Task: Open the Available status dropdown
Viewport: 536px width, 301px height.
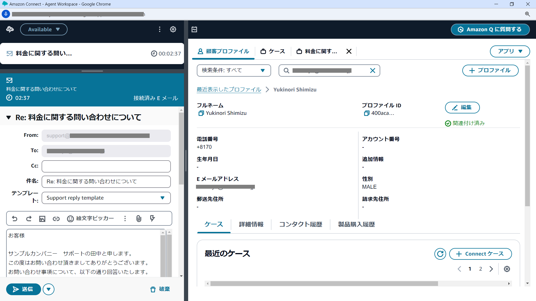Action: click(x=44, y=29)
